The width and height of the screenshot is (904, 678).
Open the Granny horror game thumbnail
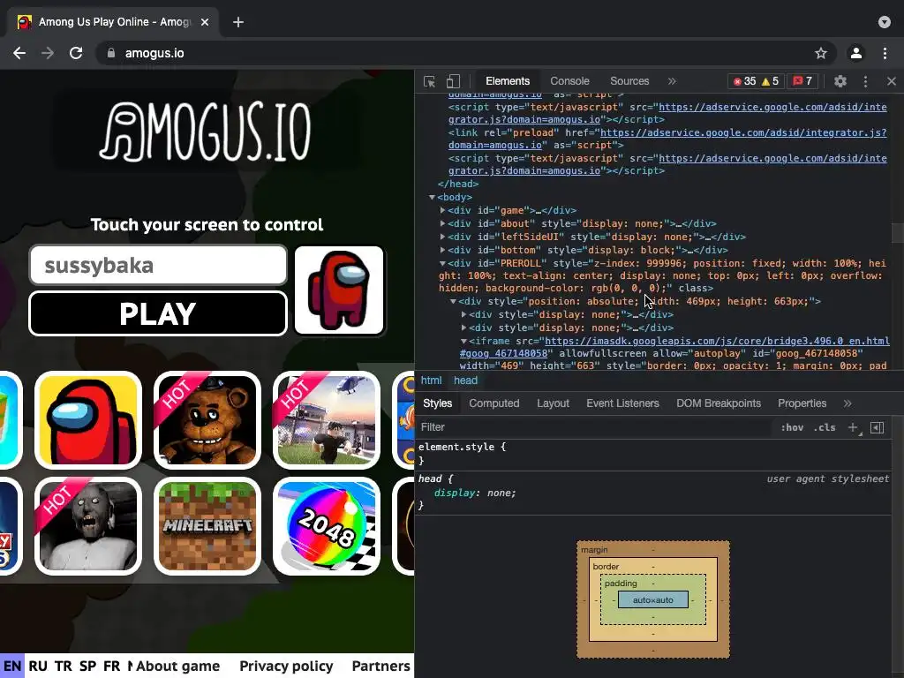[x=88, y=526]
